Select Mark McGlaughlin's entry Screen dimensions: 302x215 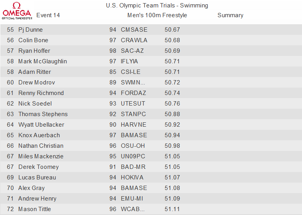pos(151,61)
